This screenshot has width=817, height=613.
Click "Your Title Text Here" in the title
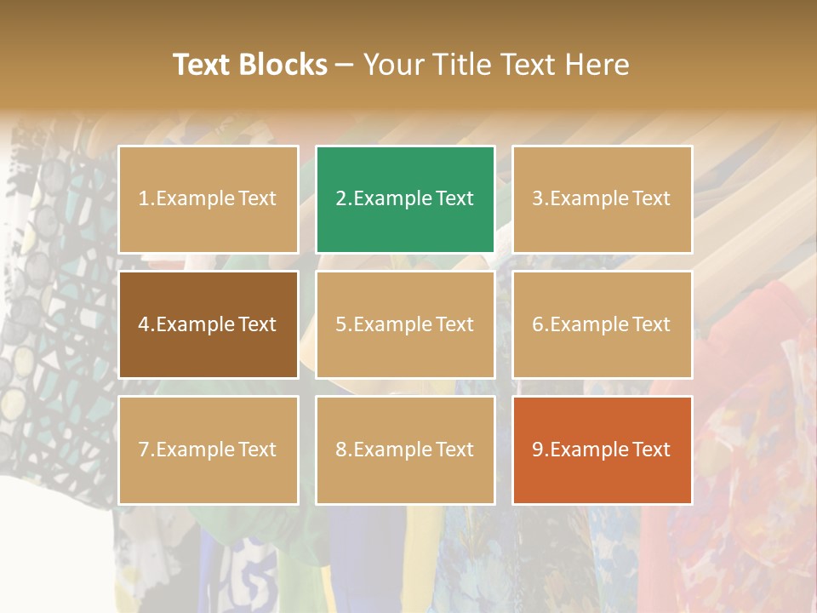tap(496, 65)
